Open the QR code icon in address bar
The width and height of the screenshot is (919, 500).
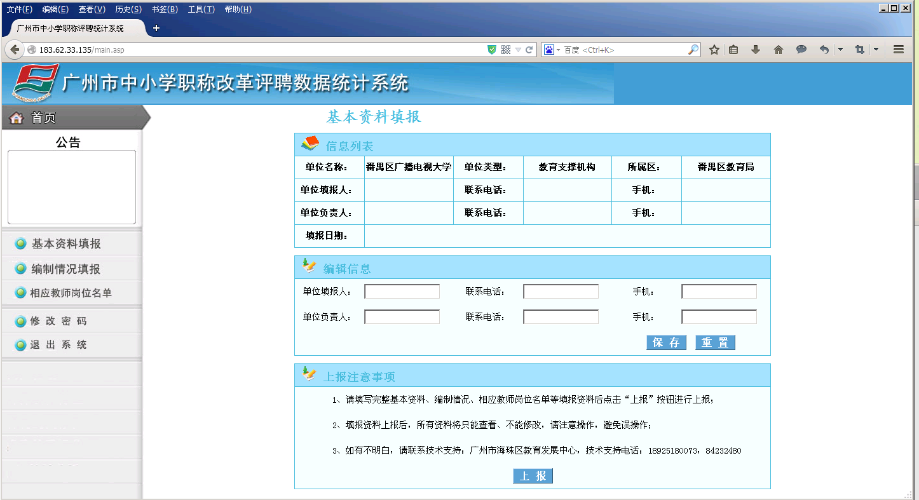(x=506, y=50)
